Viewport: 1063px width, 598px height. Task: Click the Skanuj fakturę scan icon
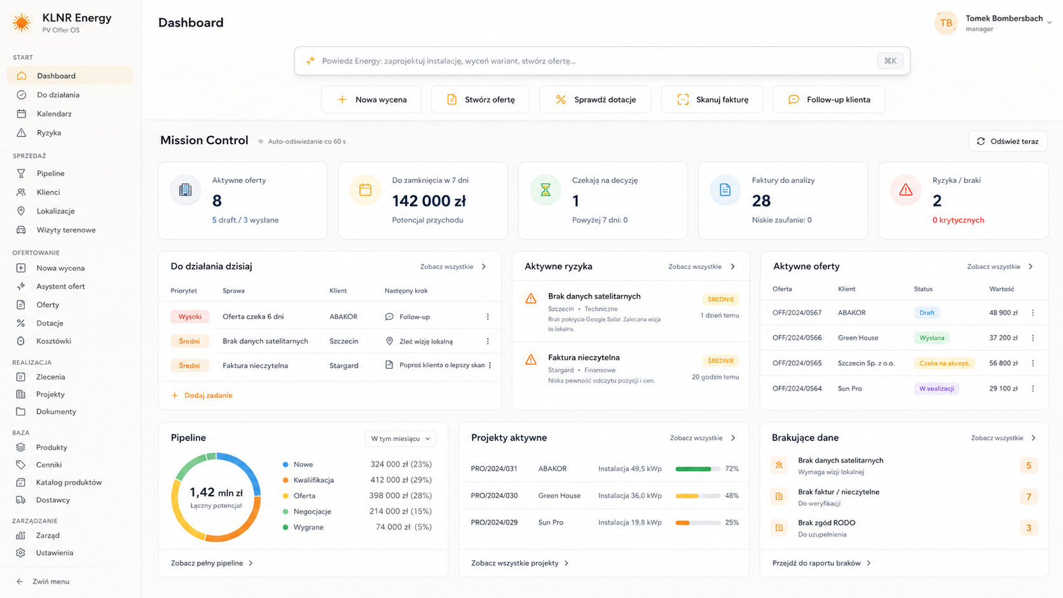click(x=683, y=100)
